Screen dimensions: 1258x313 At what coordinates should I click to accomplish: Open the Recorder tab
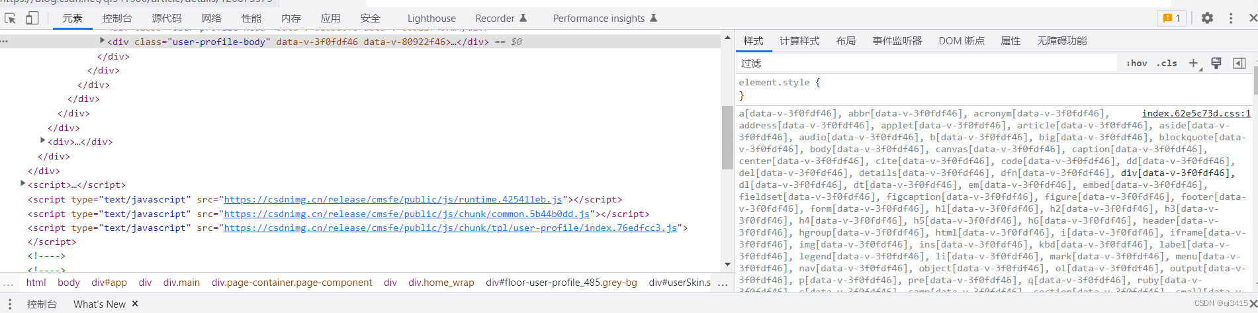pos(501,19)
